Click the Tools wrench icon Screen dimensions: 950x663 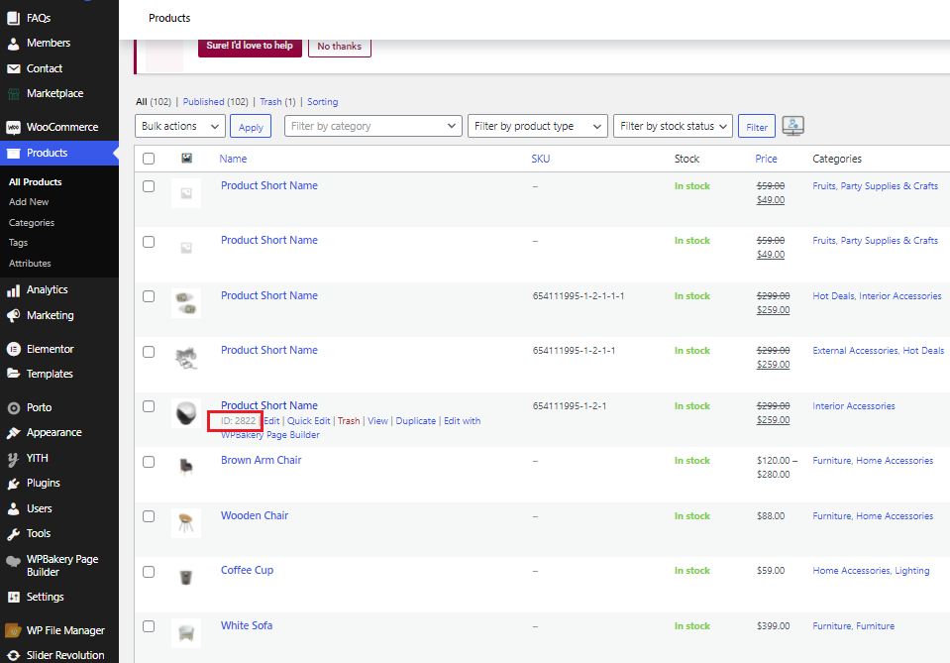click(x=13, y=534)
